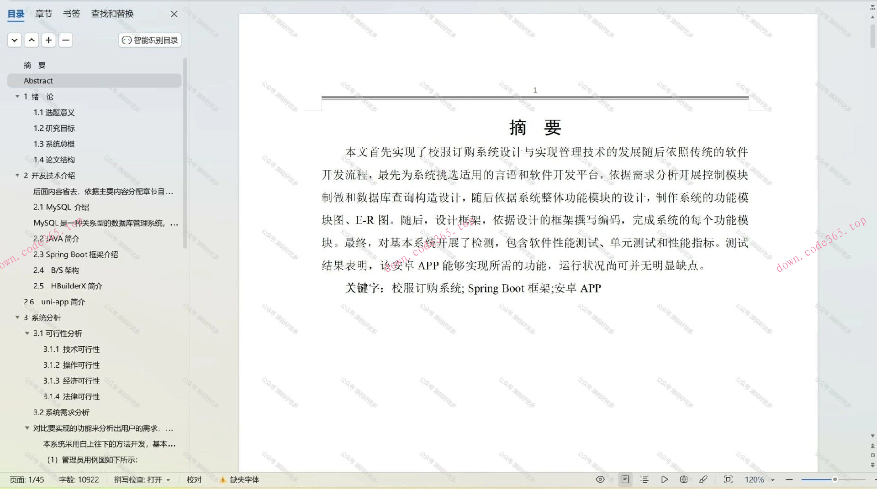
Task: Expand contents font with plus button
Action: (x=48, y=40)
